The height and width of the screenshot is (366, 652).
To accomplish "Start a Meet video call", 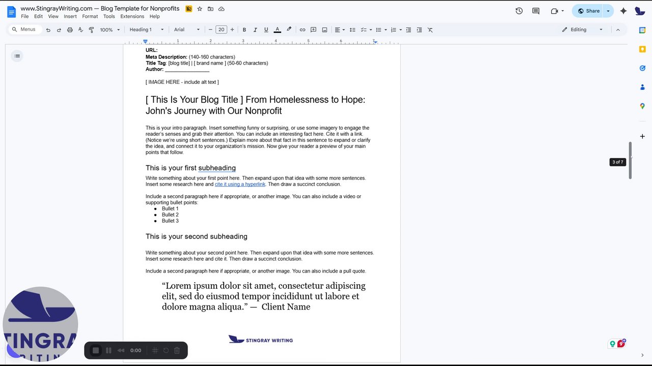I will point(554,11).
